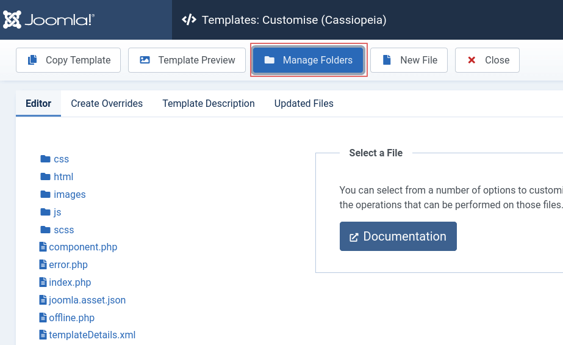
Task: Click the html folder icon
Action: 45,176
